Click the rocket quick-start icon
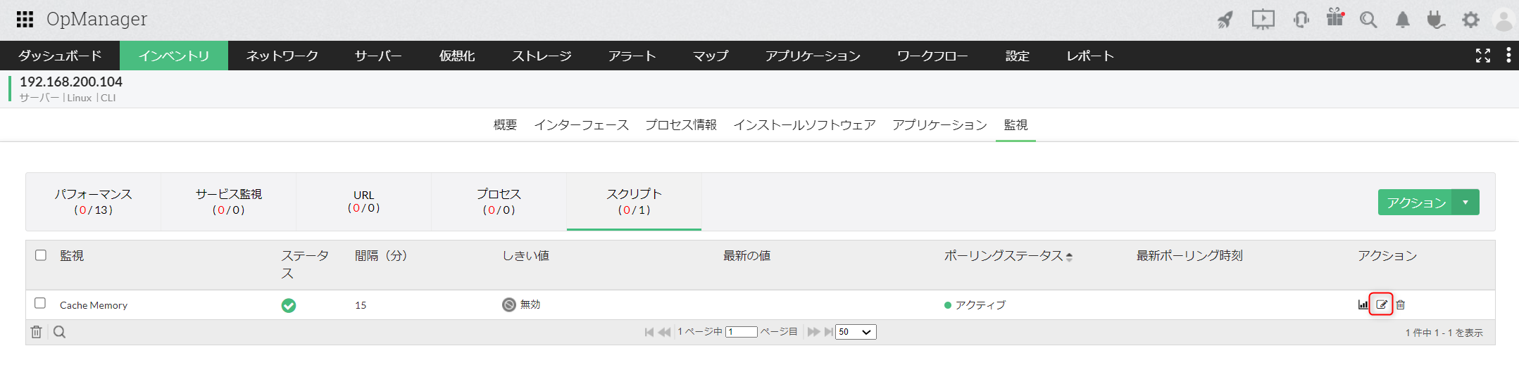 [x=1225, y=20]
